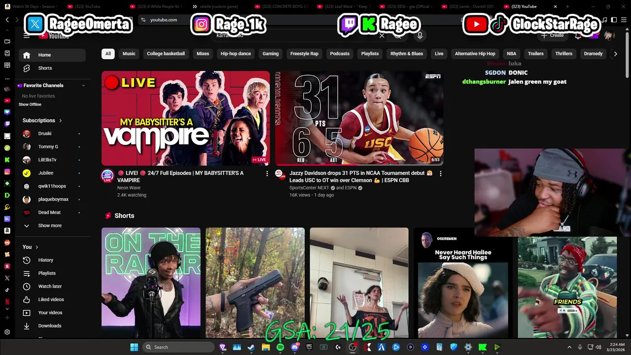Open watch History

(52, 260)
